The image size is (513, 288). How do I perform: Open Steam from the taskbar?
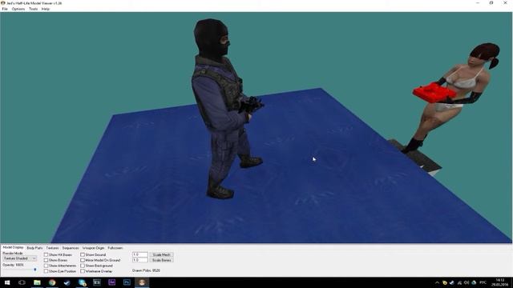(67, 282)
